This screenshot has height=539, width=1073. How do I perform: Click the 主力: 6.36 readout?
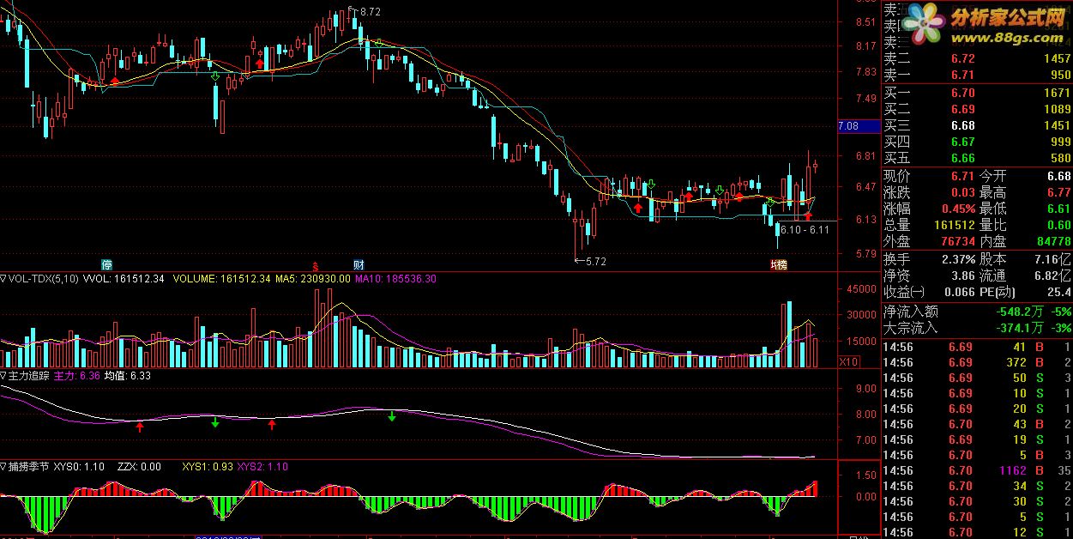(x=77, y=376)
